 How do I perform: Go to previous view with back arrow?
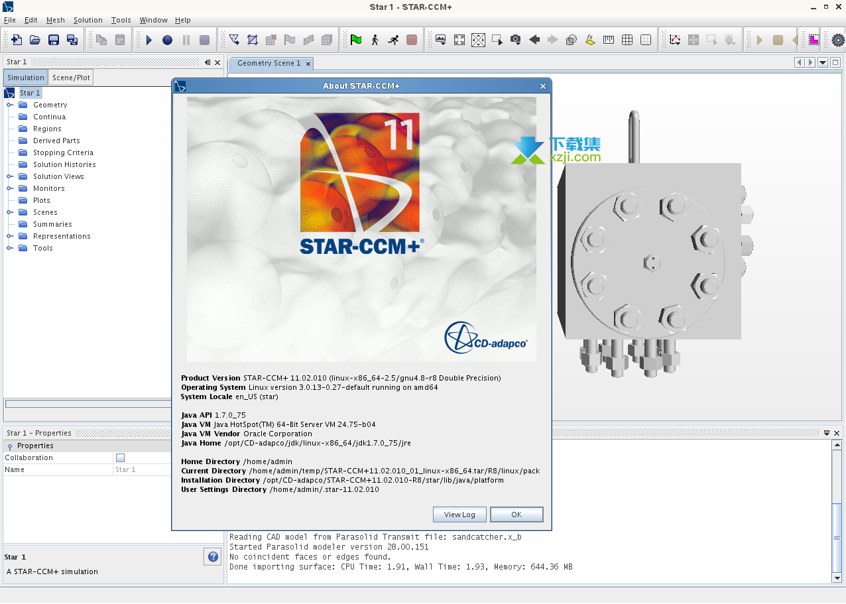click(534, 40)
